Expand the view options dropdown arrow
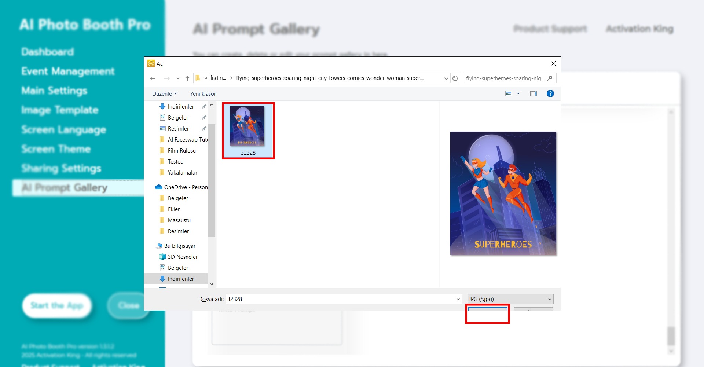The image size is (704, 367). tap(518, 94)
